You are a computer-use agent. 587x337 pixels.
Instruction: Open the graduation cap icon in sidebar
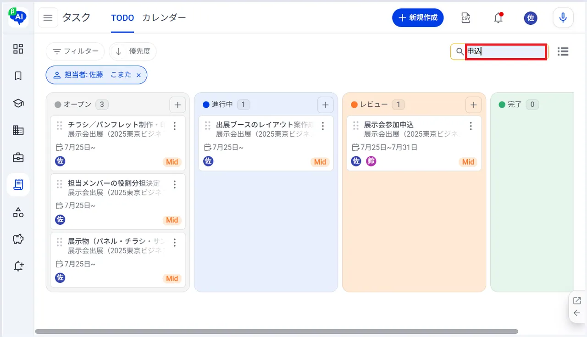[x=18, y=103]
